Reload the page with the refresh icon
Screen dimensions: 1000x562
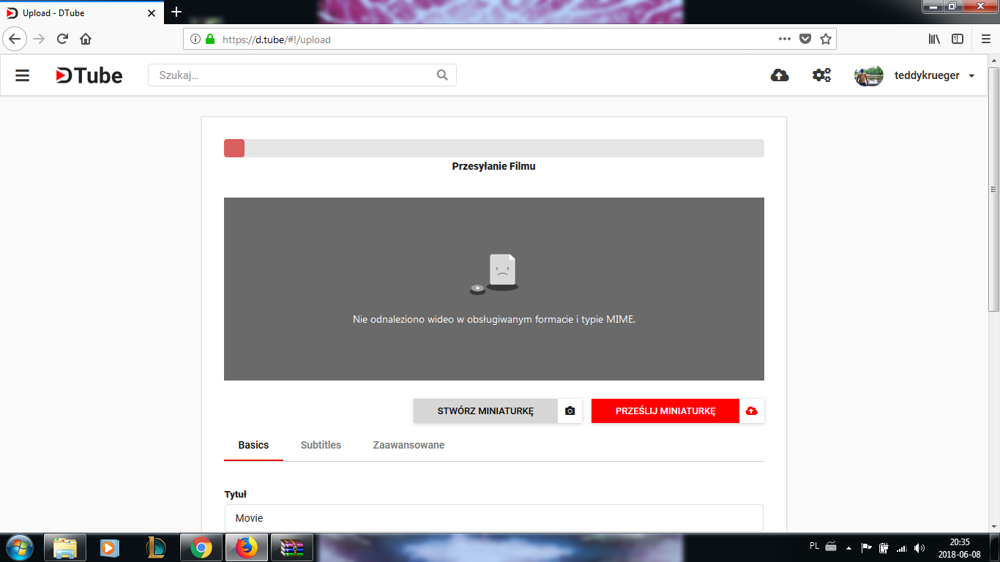pos(63,40)
